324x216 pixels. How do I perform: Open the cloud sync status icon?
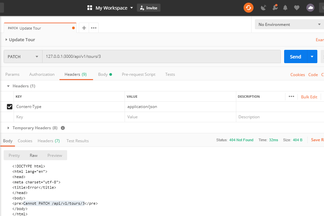pyautogui.click(x=310, y=7)
